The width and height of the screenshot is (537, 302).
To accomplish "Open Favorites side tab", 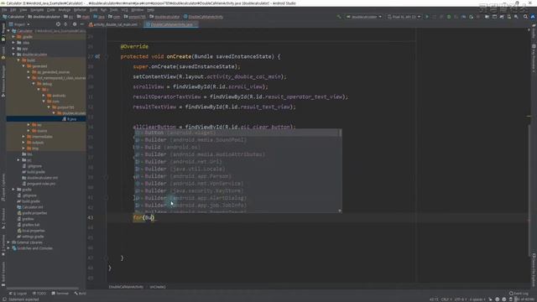I will tap(3, 246).
